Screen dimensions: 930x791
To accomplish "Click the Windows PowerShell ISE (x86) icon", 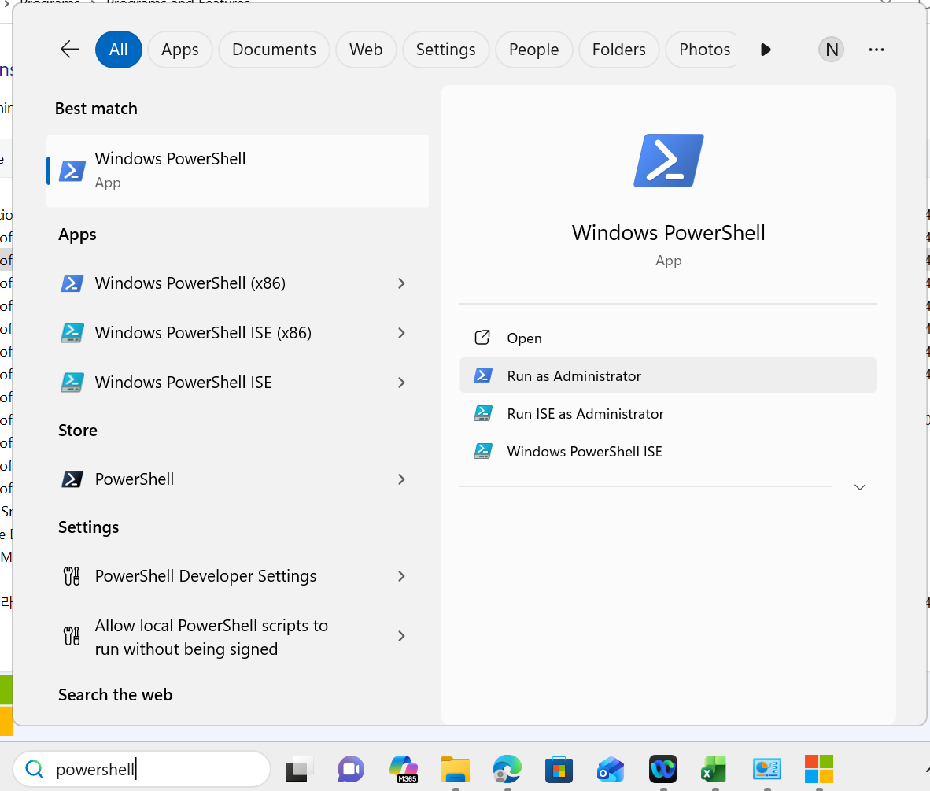I will [72, 333].
